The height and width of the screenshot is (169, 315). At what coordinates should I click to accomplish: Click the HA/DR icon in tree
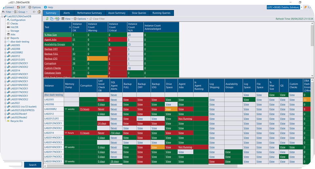click(x=8, y=27)
